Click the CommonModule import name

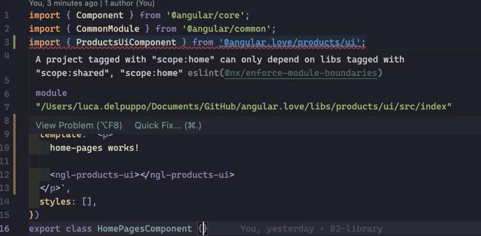tap(108, 29)
